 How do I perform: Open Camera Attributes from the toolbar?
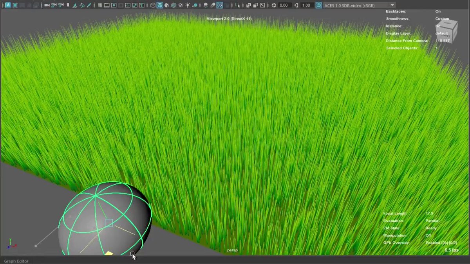(x=60, y=5)
